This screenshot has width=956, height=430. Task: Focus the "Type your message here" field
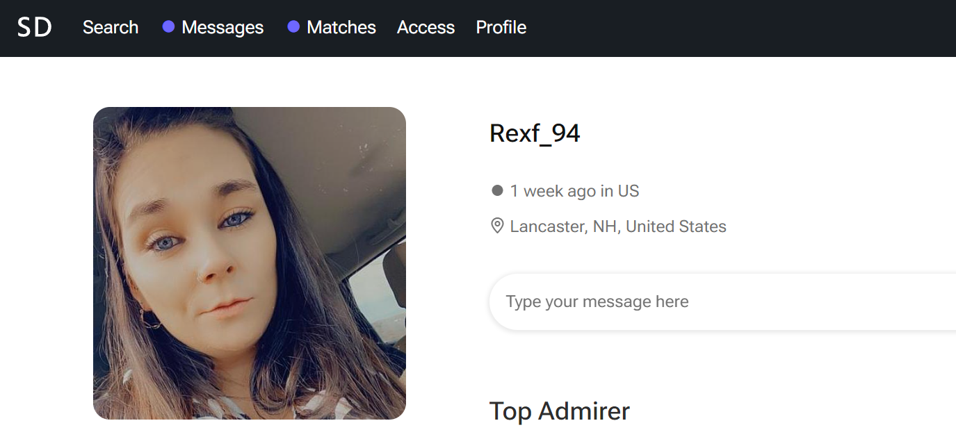point(722,301)
